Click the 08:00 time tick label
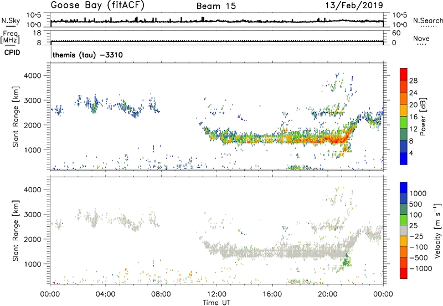This screenshot has width=443, height=306. coord(161,294)
